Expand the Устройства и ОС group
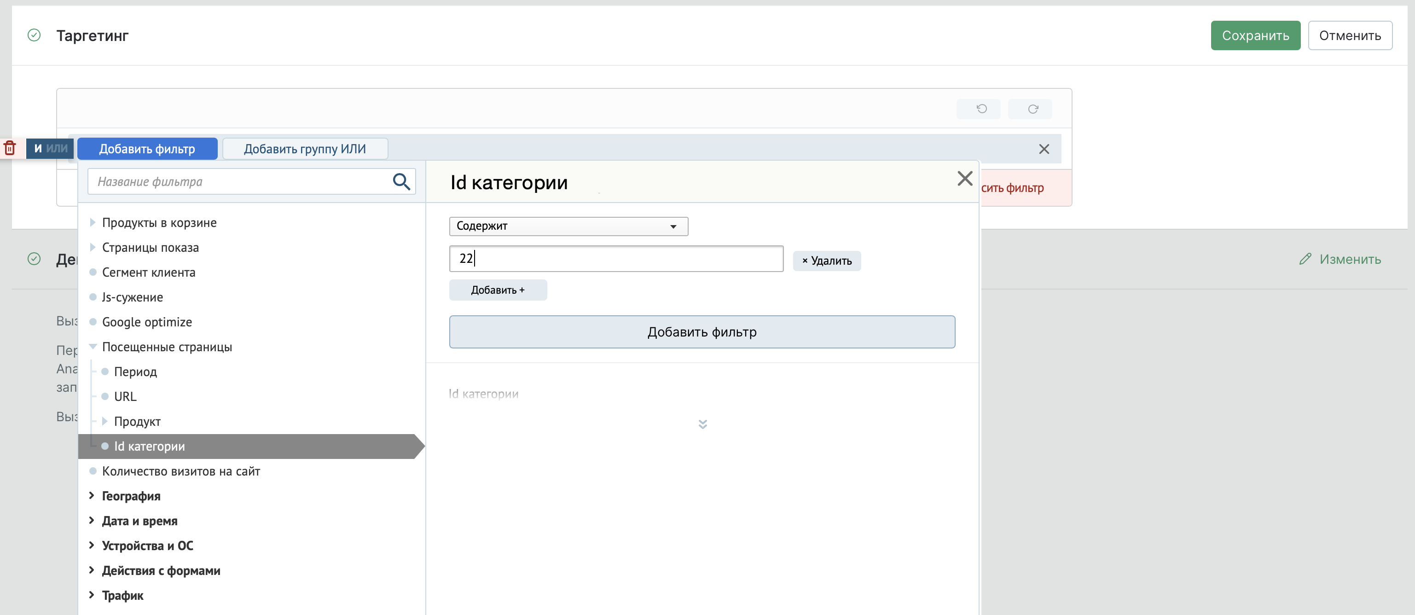 pos(92,545)
